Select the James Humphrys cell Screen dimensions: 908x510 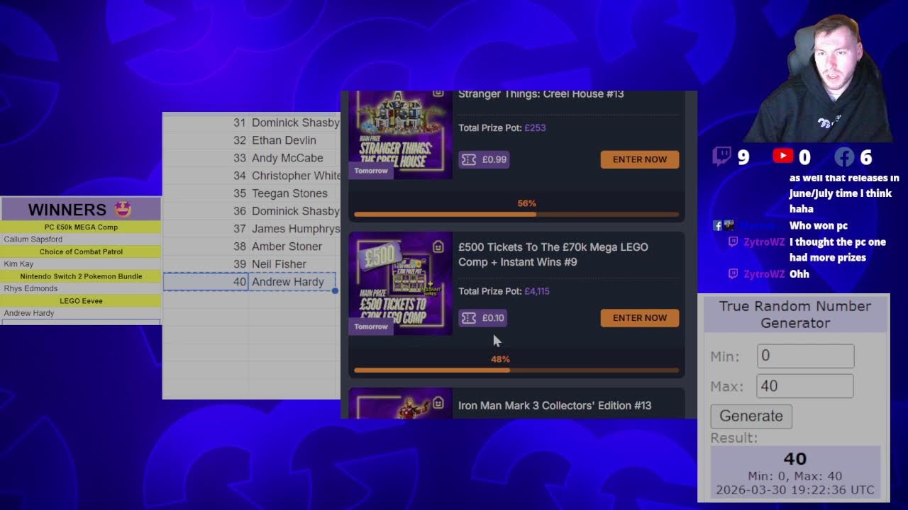[x=294, y=229]
